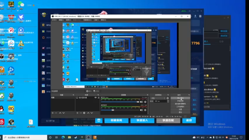Mute the Mic/Aux channel speaker icon

(x=141, y=102)
